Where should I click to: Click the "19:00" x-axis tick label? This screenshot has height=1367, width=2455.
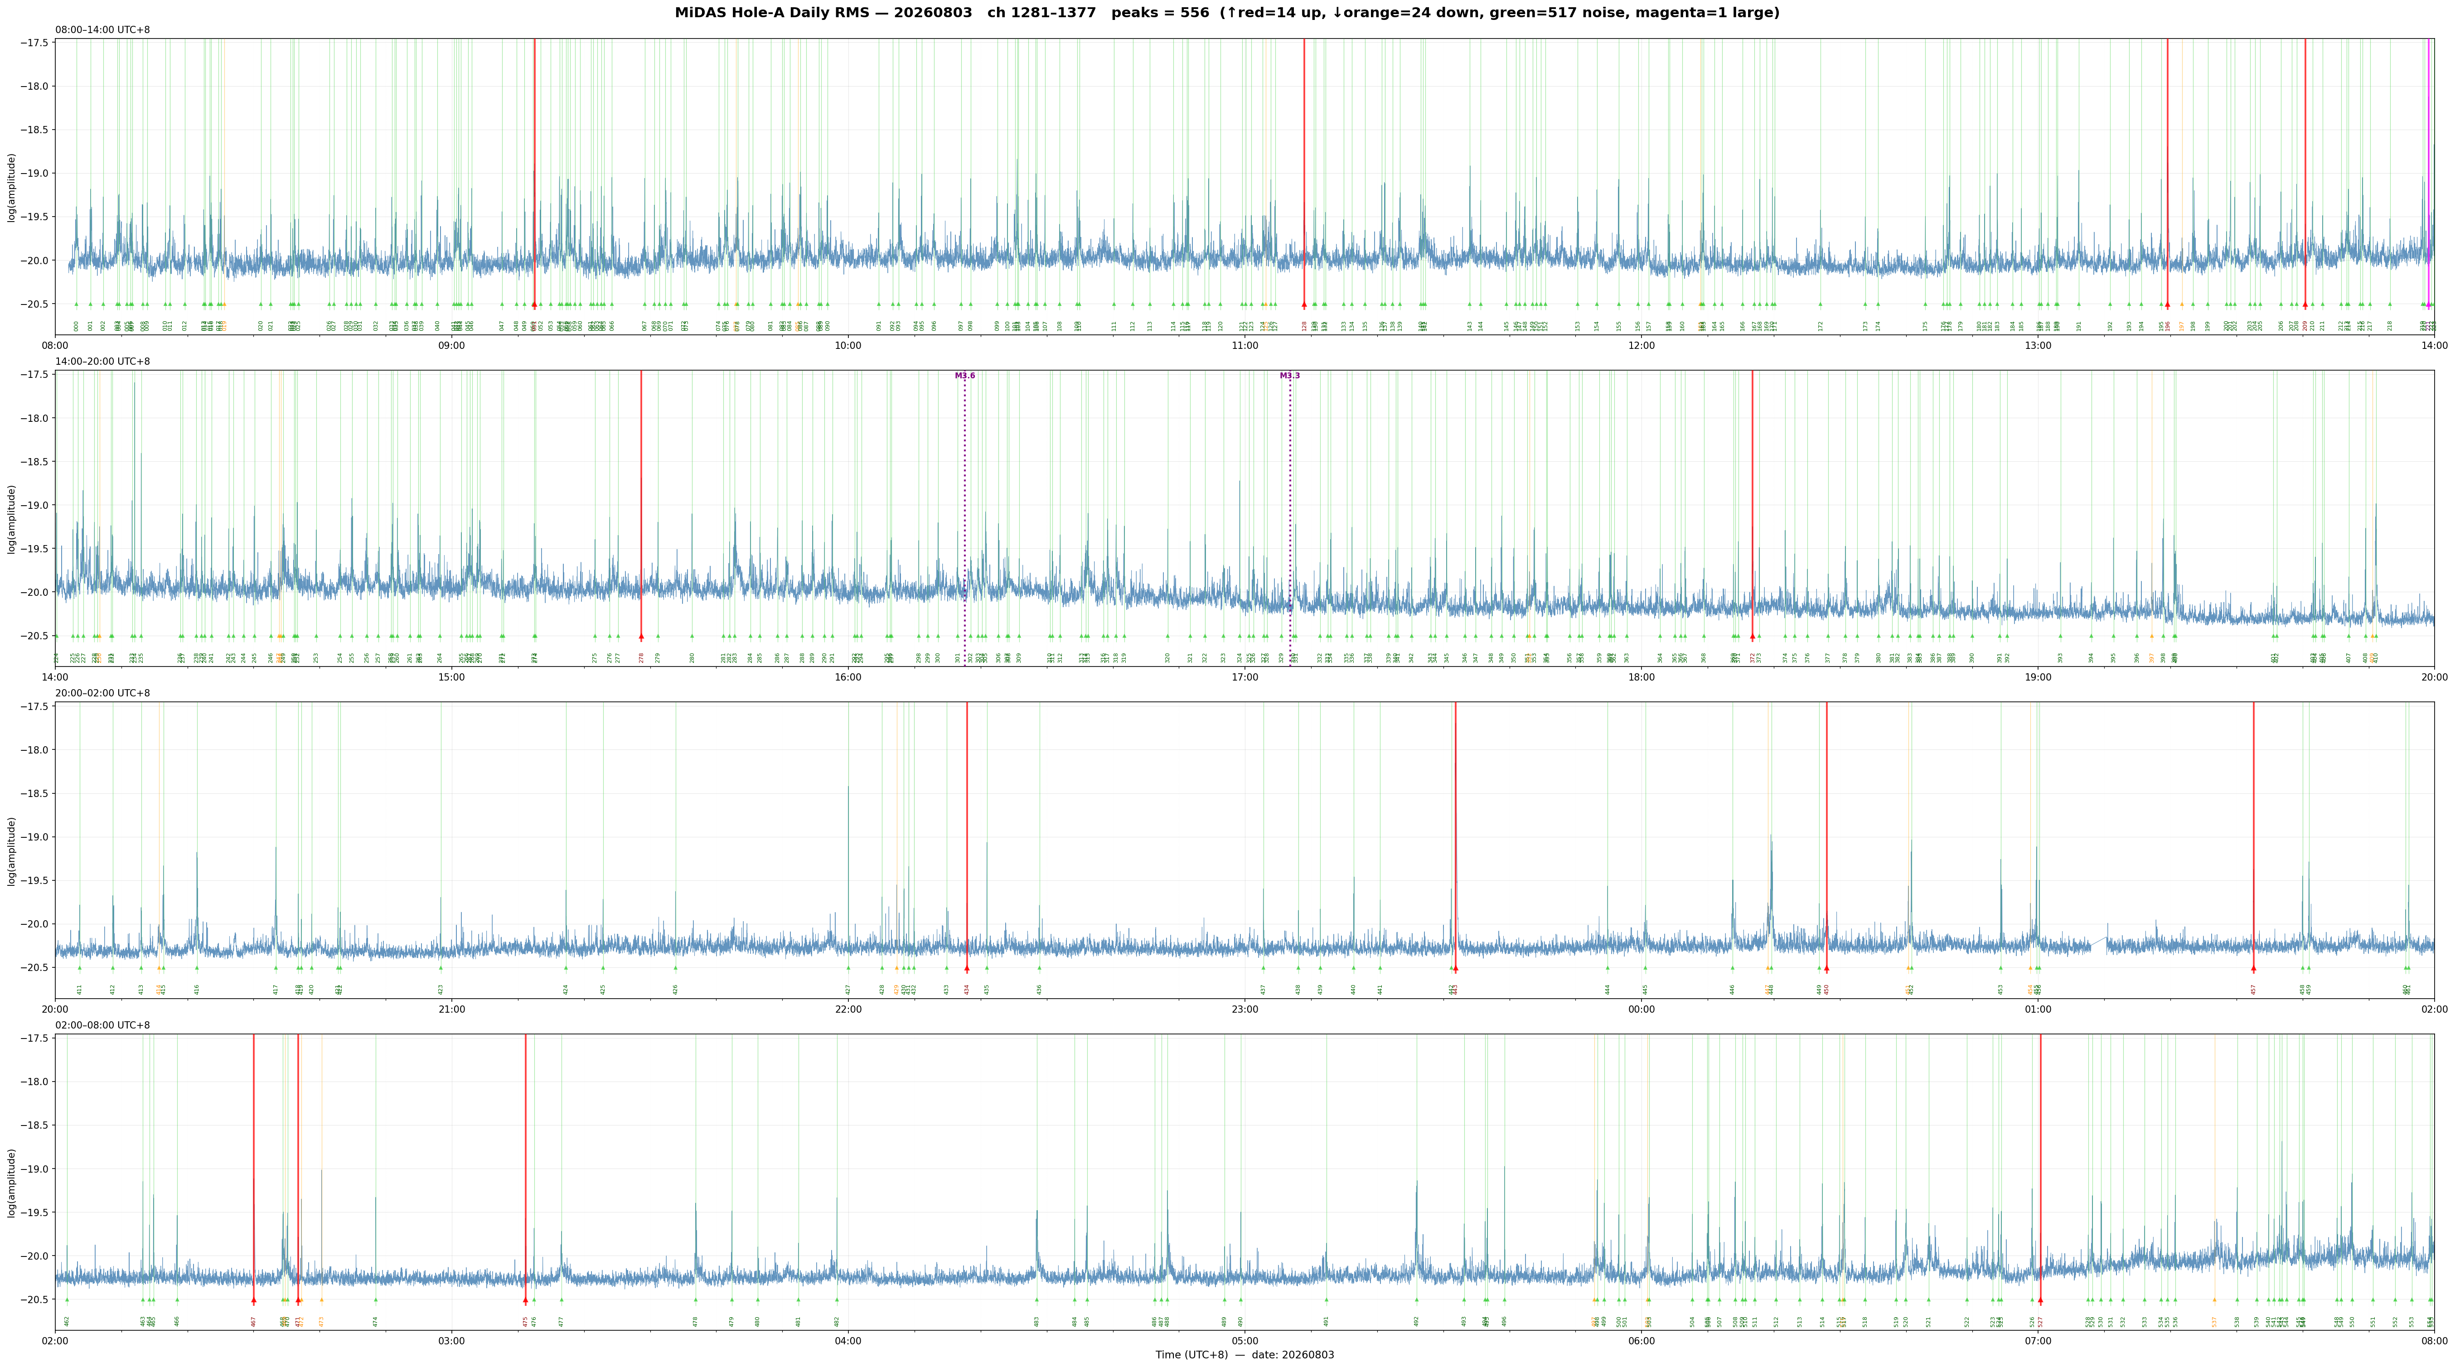(x=2038, y=677)
